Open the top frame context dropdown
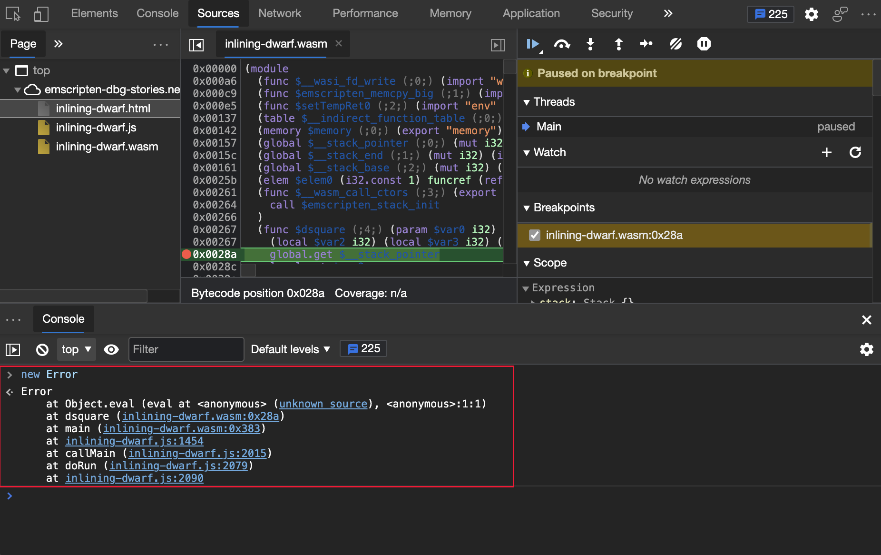This screenshot has height=555, width=881. pos(76,349)
